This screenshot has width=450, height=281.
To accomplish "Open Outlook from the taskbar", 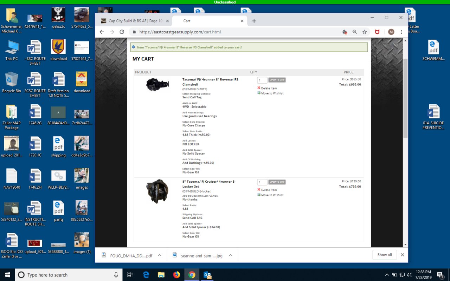I will (207, 275).
